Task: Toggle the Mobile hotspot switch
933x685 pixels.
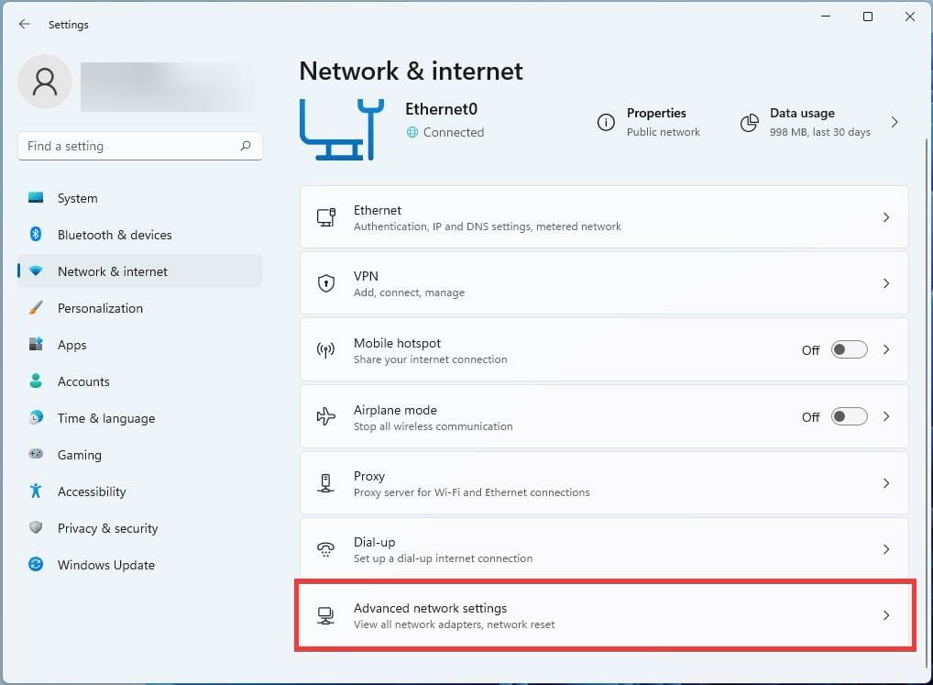Action: (849, 349)
